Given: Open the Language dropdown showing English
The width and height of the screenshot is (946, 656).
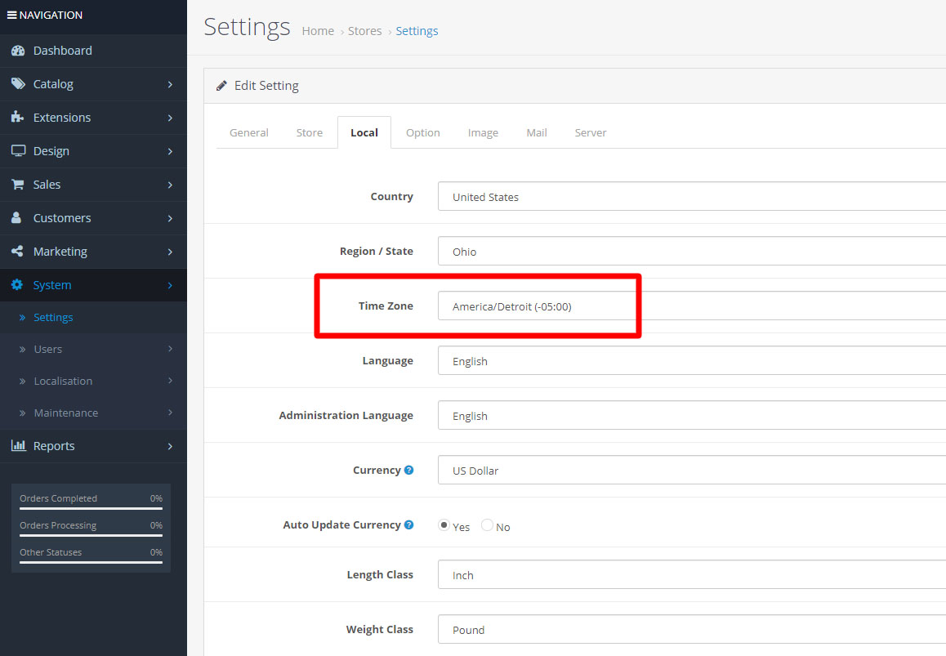Looking at the screenshot, I should tap(691, 361).
